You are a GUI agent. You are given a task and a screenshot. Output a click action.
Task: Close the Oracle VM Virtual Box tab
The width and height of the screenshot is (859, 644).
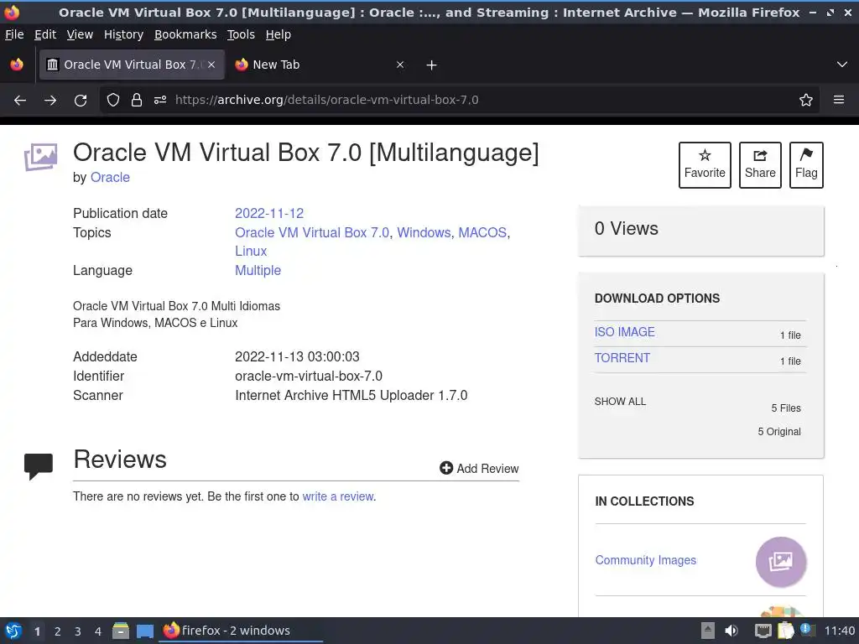click(211, 65)
